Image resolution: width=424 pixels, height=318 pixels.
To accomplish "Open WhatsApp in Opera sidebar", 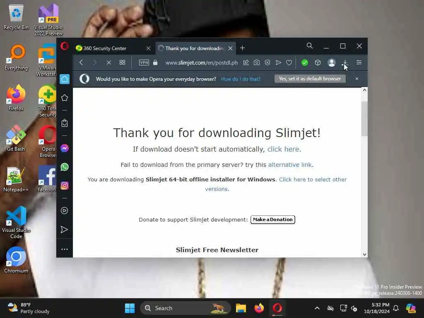I will [64, 167].
